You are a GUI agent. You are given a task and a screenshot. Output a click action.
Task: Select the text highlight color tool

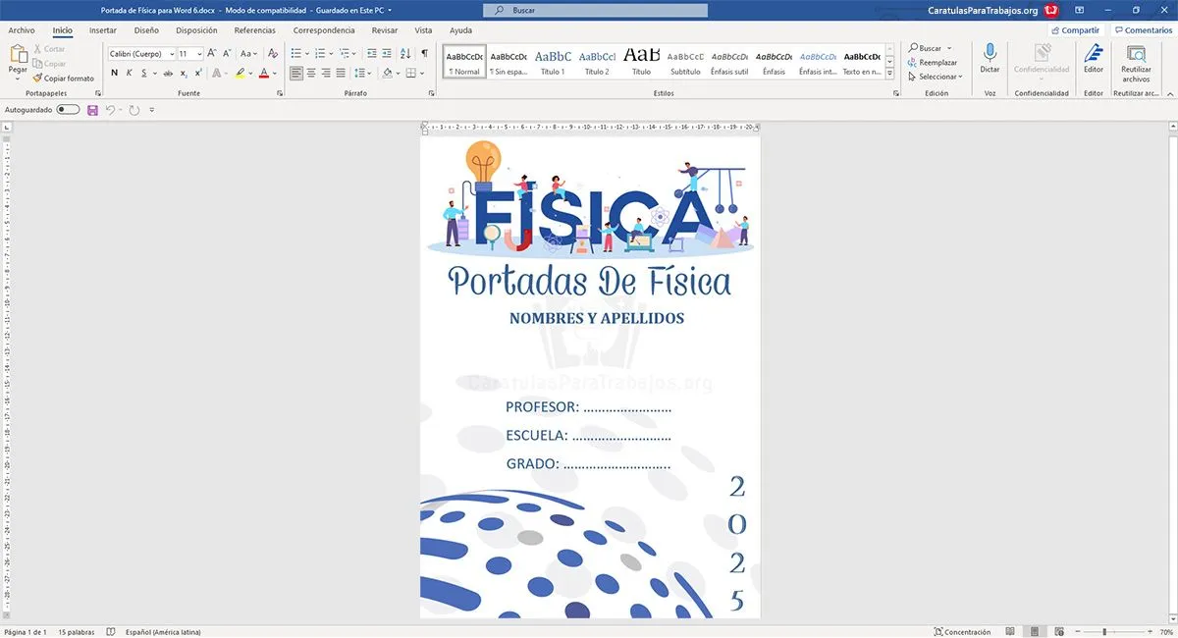click(x=241, y=73)
